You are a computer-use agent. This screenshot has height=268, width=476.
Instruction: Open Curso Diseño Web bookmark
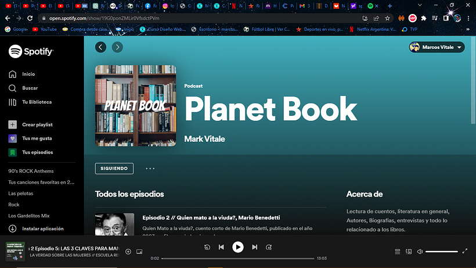[163, 30]
